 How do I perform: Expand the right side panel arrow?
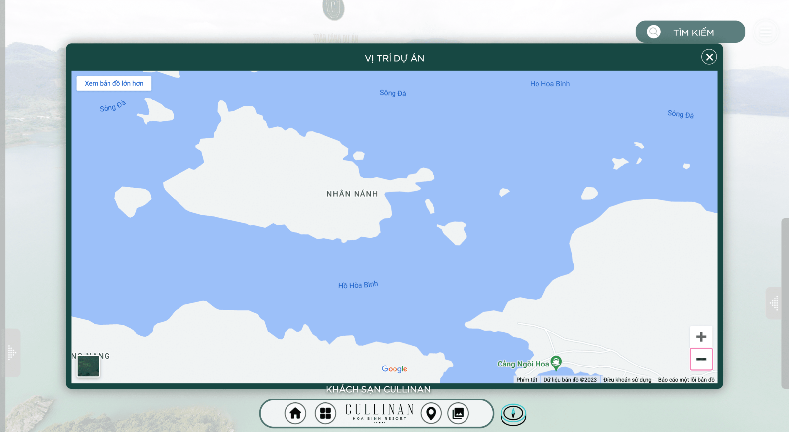pyautogui.click(x=774, y=303)
